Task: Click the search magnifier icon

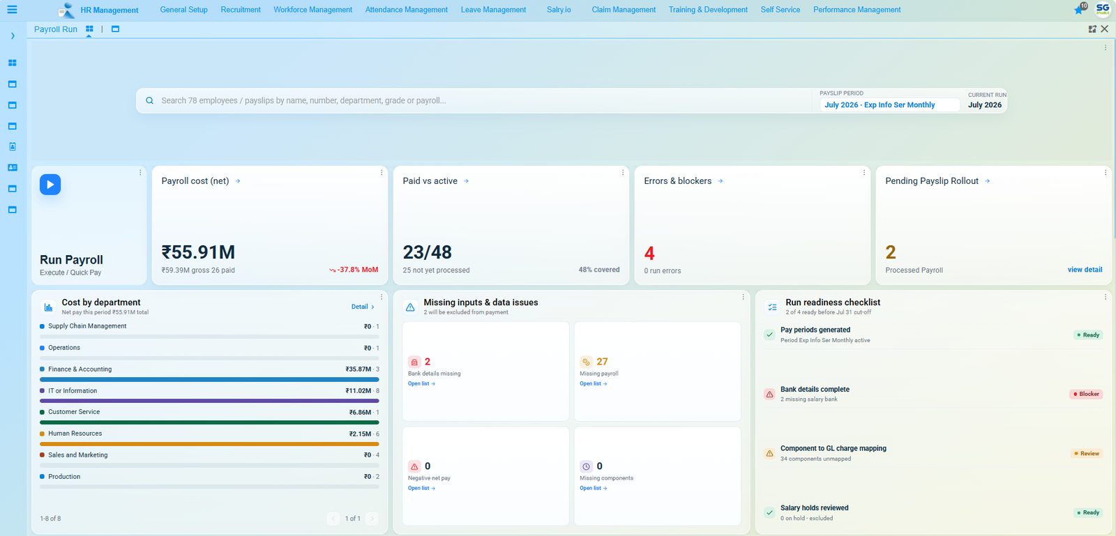Action: coord(149,100)
